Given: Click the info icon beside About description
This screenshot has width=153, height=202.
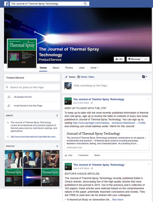Looking at the screenshot, I should (x=8, y=122).
